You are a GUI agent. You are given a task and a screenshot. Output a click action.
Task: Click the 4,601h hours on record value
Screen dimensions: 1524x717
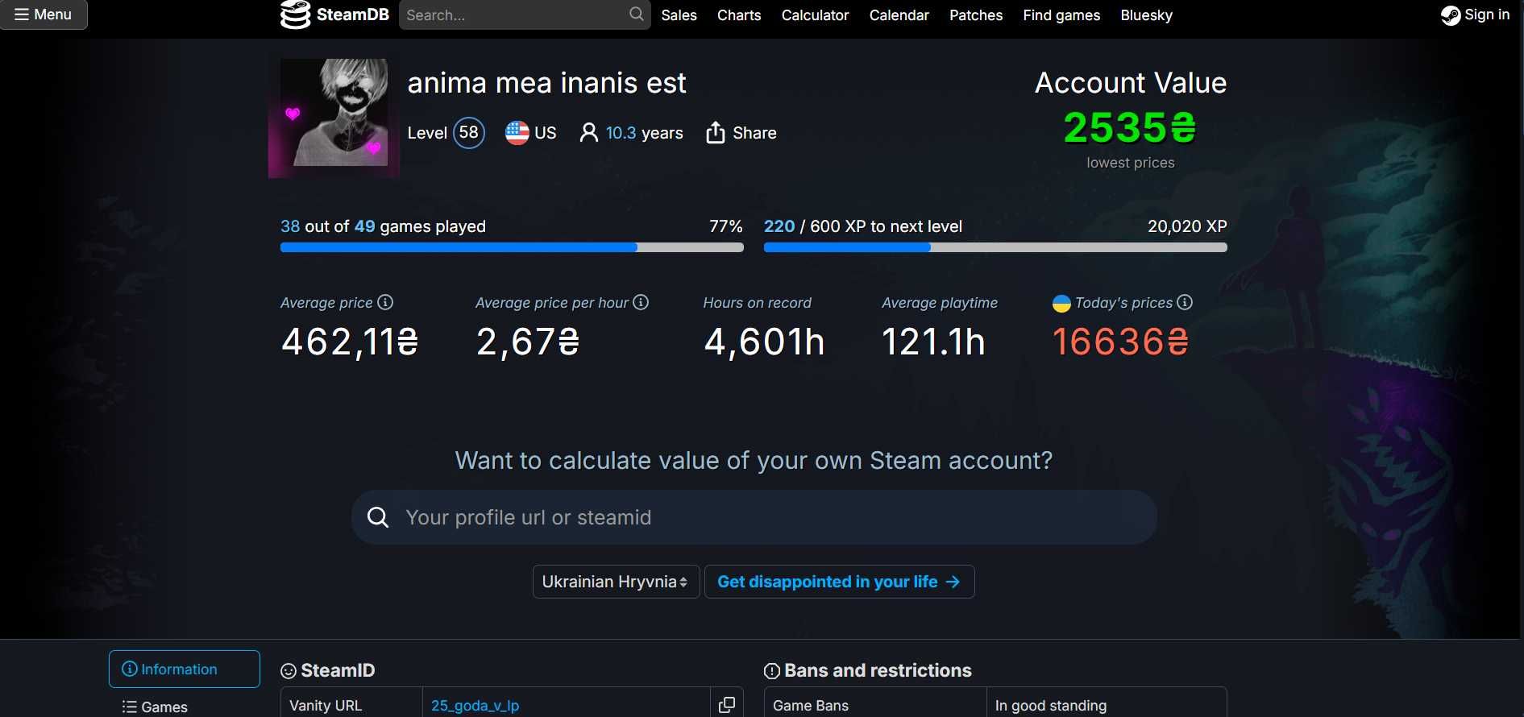pyautogui.click(x=764, y=342)
